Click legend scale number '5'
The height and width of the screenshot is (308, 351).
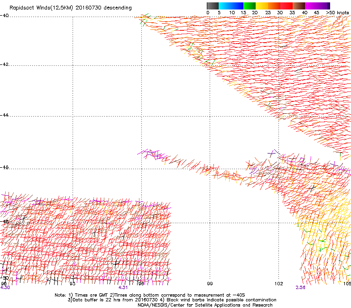(219, 13)
